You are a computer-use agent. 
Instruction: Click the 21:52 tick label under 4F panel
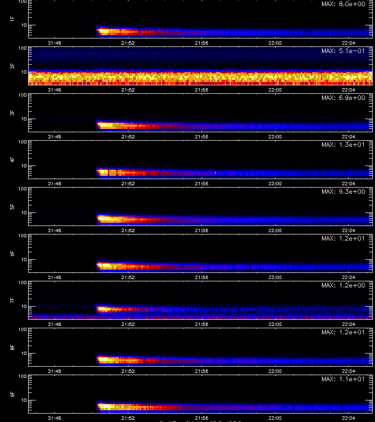(128, 183)
